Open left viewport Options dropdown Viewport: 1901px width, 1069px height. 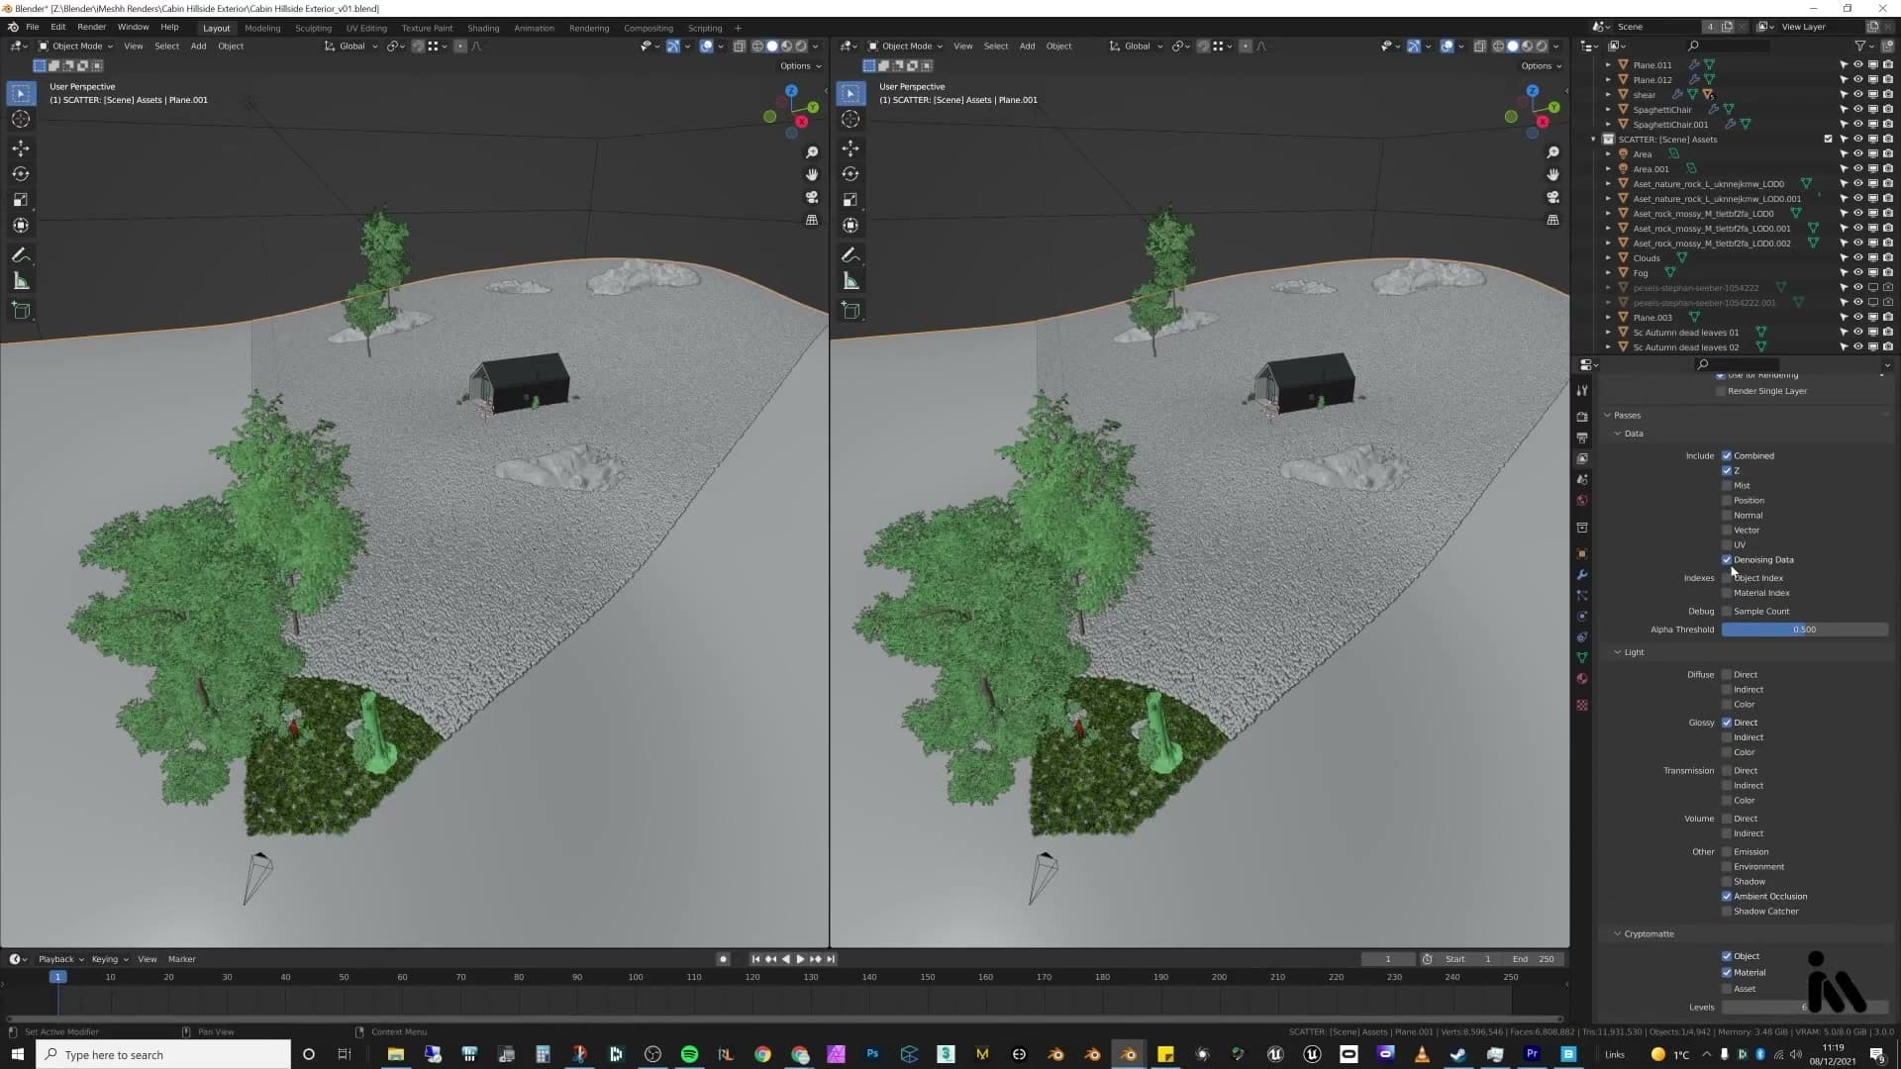pyautogui.click(x=800, y=66)
